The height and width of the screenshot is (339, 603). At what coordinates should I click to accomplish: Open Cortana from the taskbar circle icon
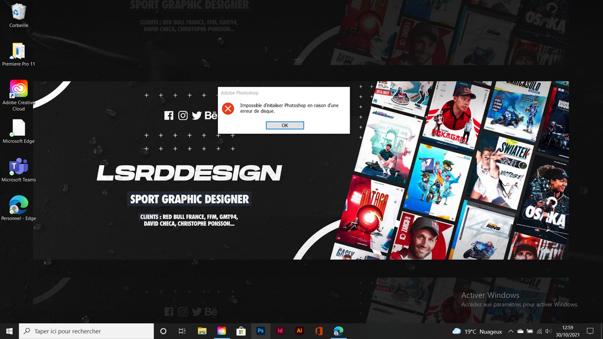[163, 331]
